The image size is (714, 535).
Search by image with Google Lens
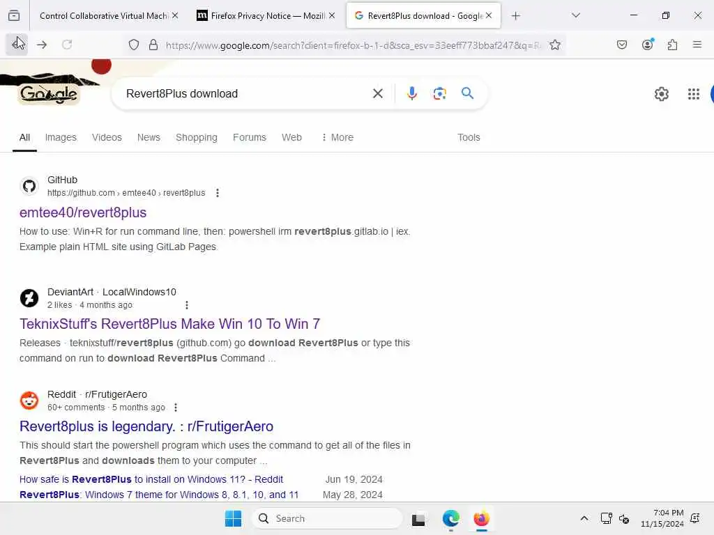[x=440, y=94]
